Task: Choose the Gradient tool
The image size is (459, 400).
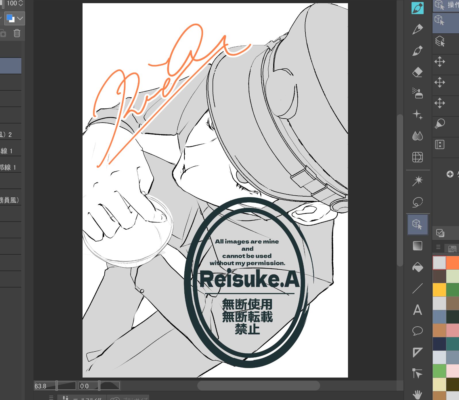Action: 417,246
